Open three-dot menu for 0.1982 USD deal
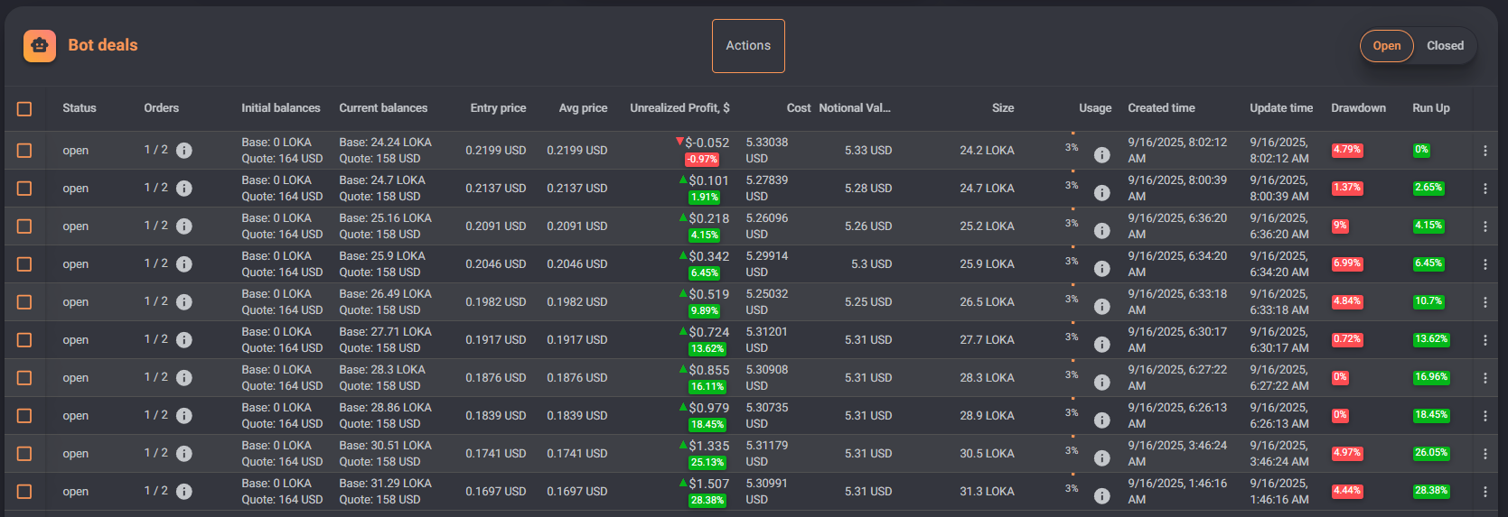This screenshot has height=517, width=1508. (1485, 302)
